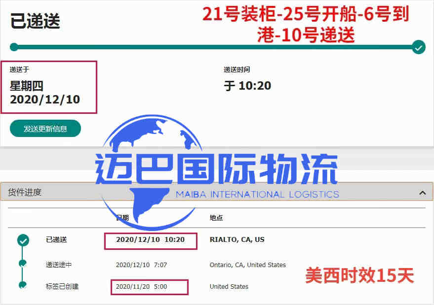Click the date 2020/12/10 7:07
The height and width of the screenshot is (305, 434).
[141, 265]
